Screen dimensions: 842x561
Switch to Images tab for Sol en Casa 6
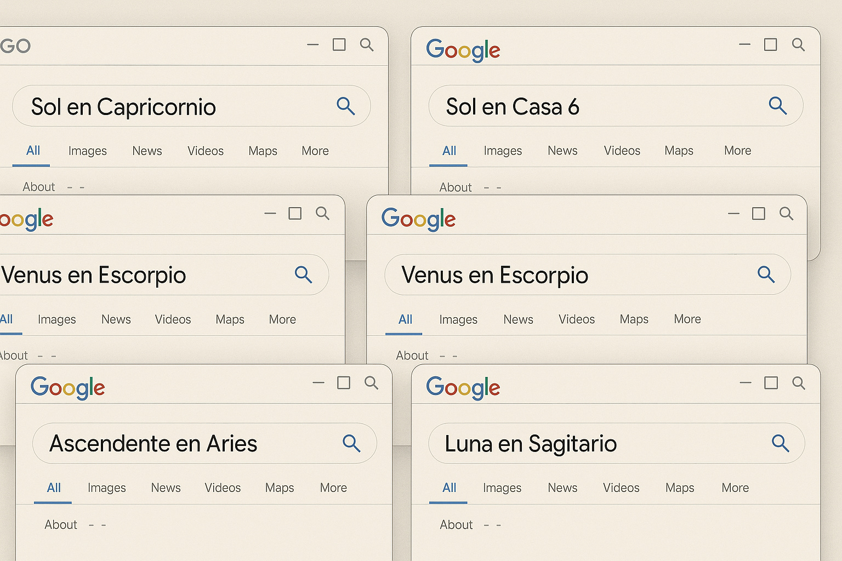503,151
